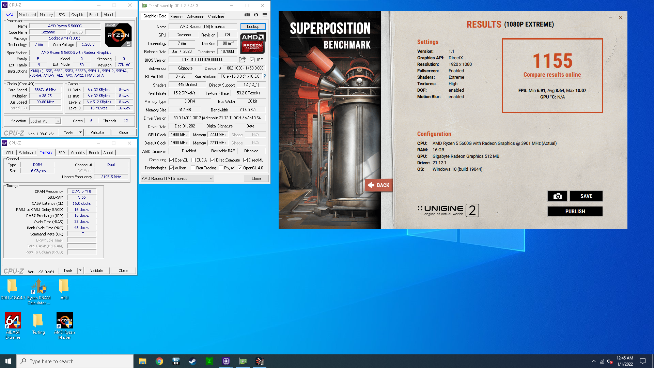654x368 pixels.
Task: Take a screenshot with GPU-Z camera icon
Action: tap(247, 15)
